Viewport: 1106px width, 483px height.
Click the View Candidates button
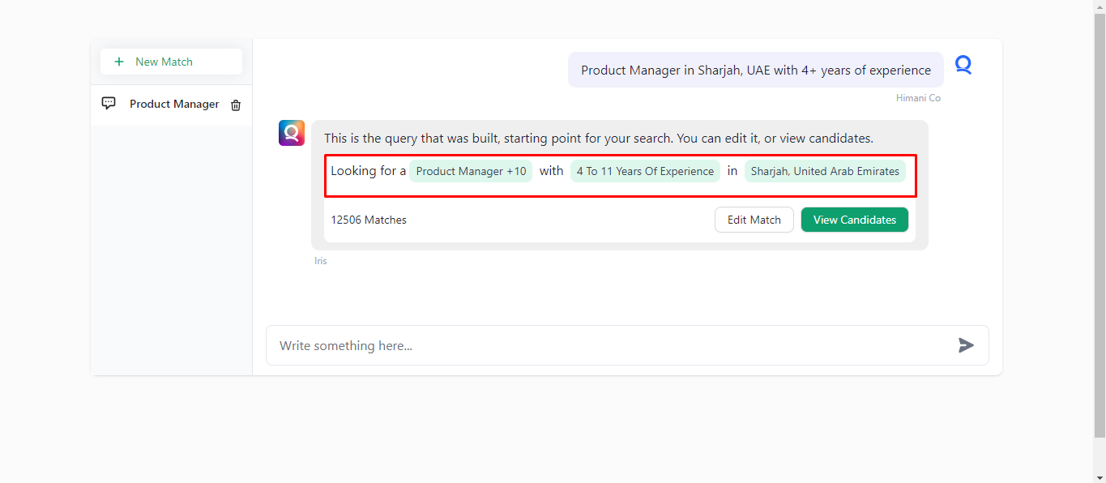(x=854, y=220)
